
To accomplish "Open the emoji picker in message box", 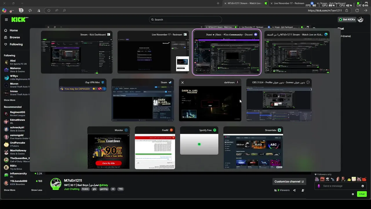I will pyautogui.click(x=363, y=186).
